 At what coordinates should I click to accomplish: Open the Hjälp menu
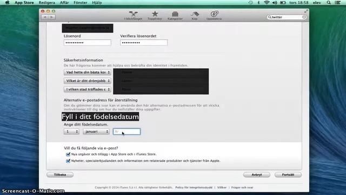(x=97, y=3)
